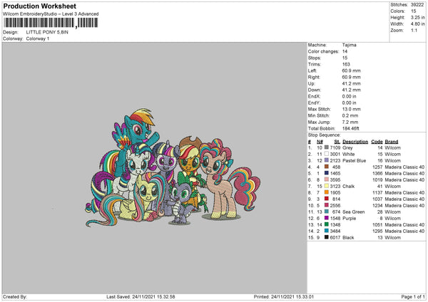Click the Total Bobbin value 184.46ft

pos(351,128)
